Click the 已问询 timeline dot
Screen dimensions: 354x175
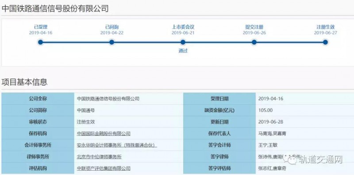112,42
